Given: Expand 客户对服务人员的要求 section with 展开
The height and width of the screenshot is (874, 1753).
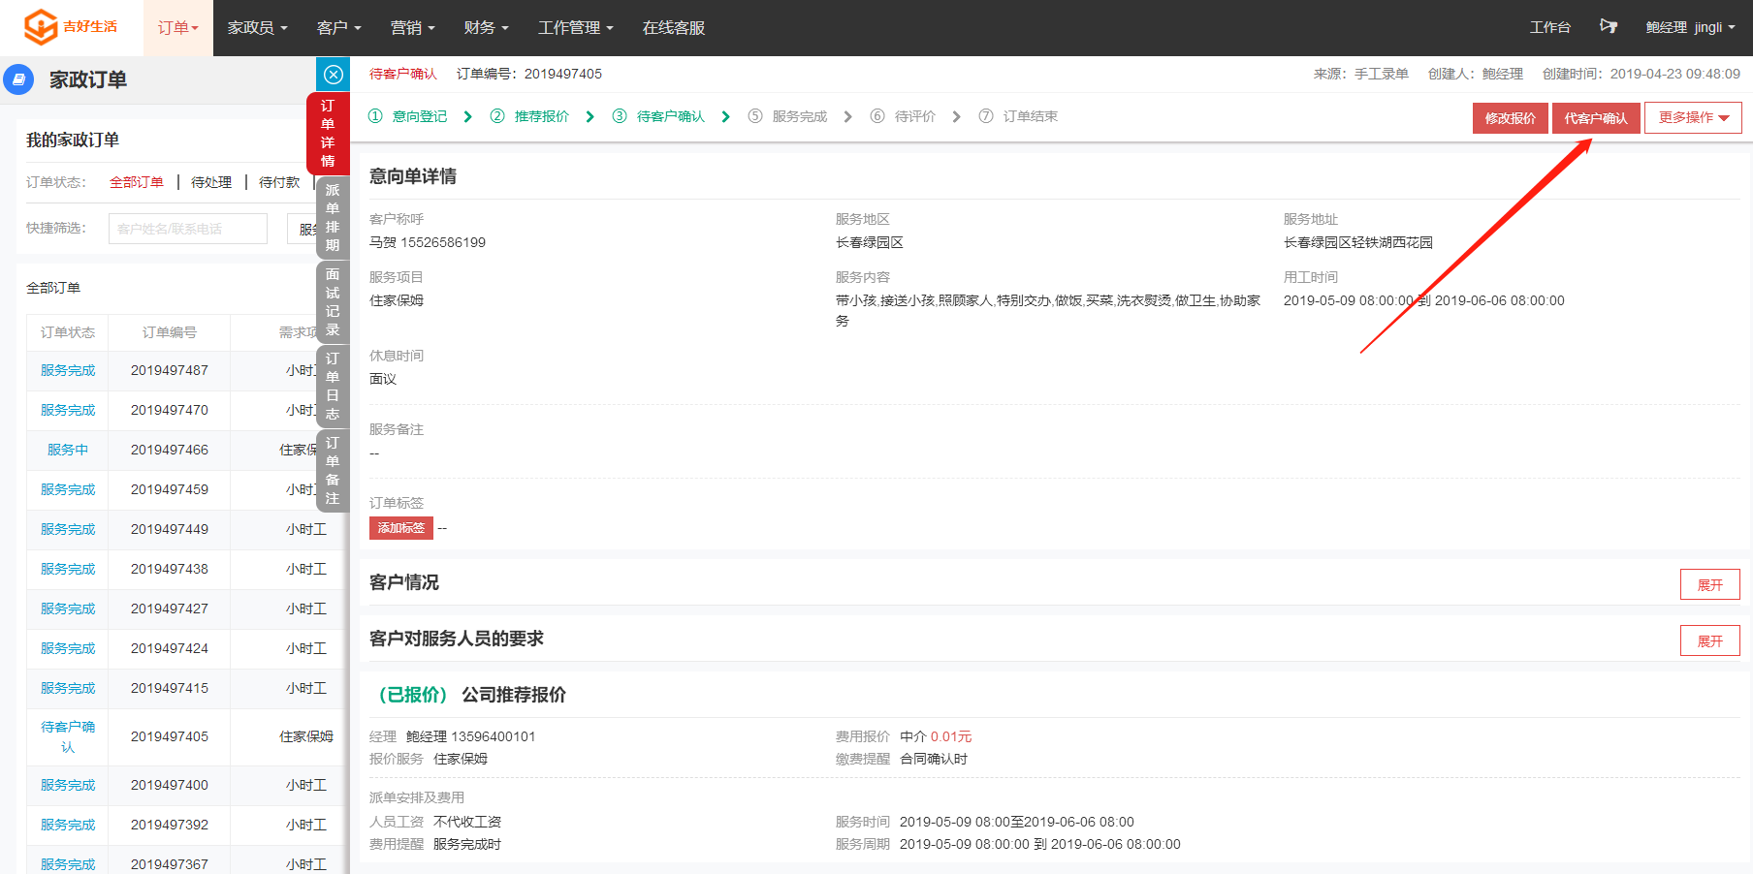Looking at the screenshot, I should pos(1709,641).
